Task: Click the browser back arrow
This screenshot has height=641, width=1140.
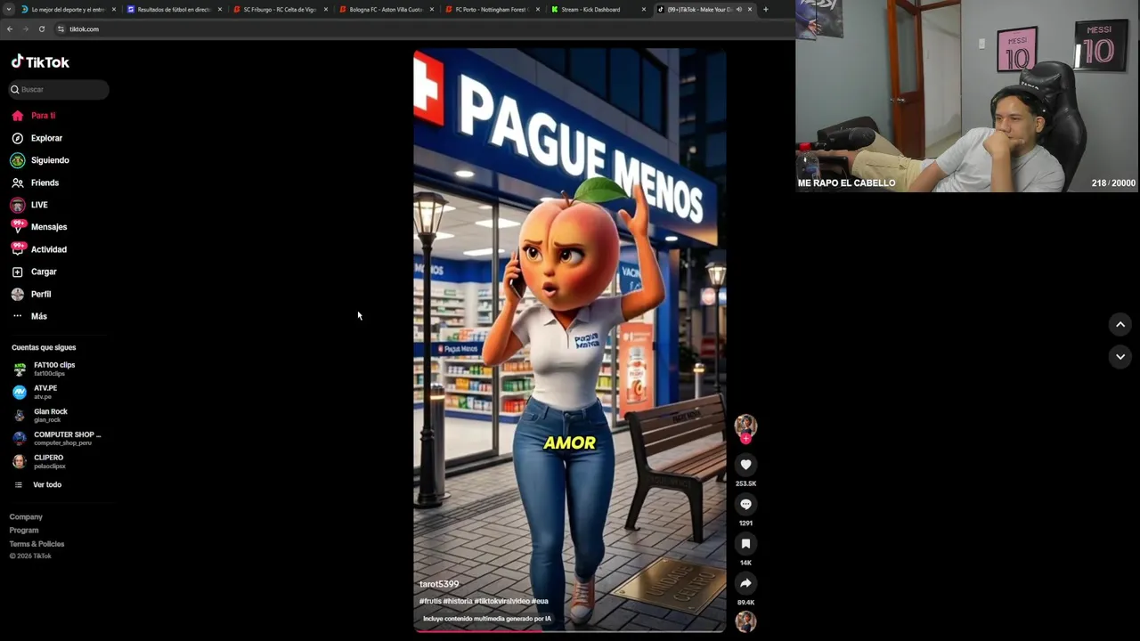Action: 10,28
